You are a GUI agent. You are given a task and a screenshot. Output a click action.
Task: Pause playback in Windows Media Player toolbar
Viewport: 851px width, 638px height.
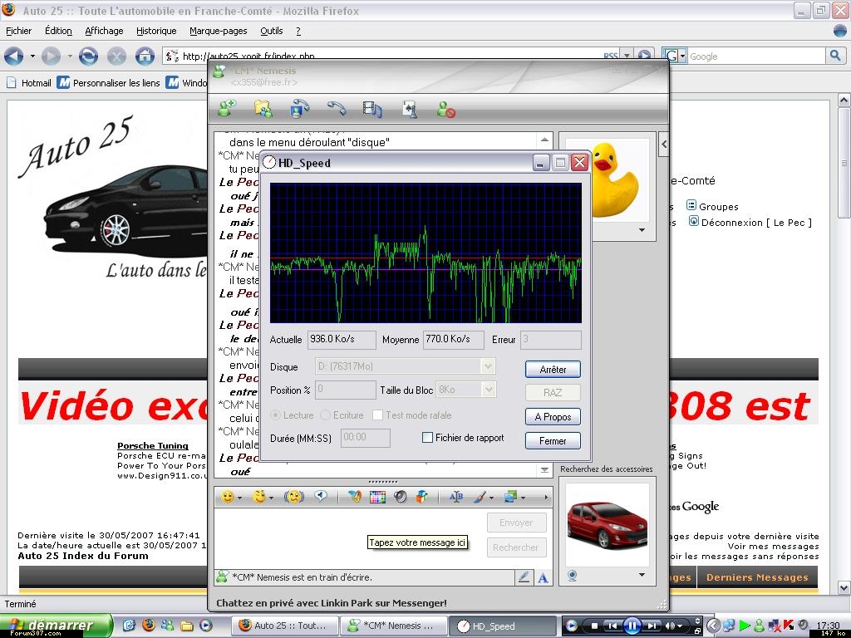click(632, 626)
